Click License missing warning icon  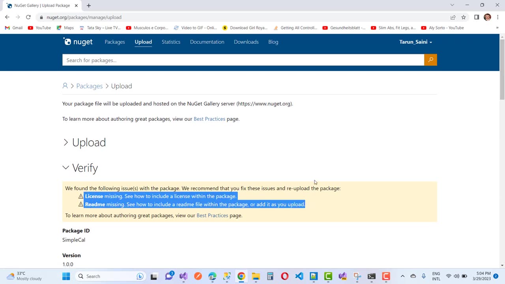[x=81, y=196]
